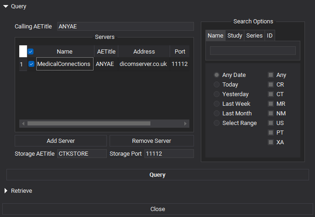Click the Add Server button
Screen dimensions: 315x217
61,141
